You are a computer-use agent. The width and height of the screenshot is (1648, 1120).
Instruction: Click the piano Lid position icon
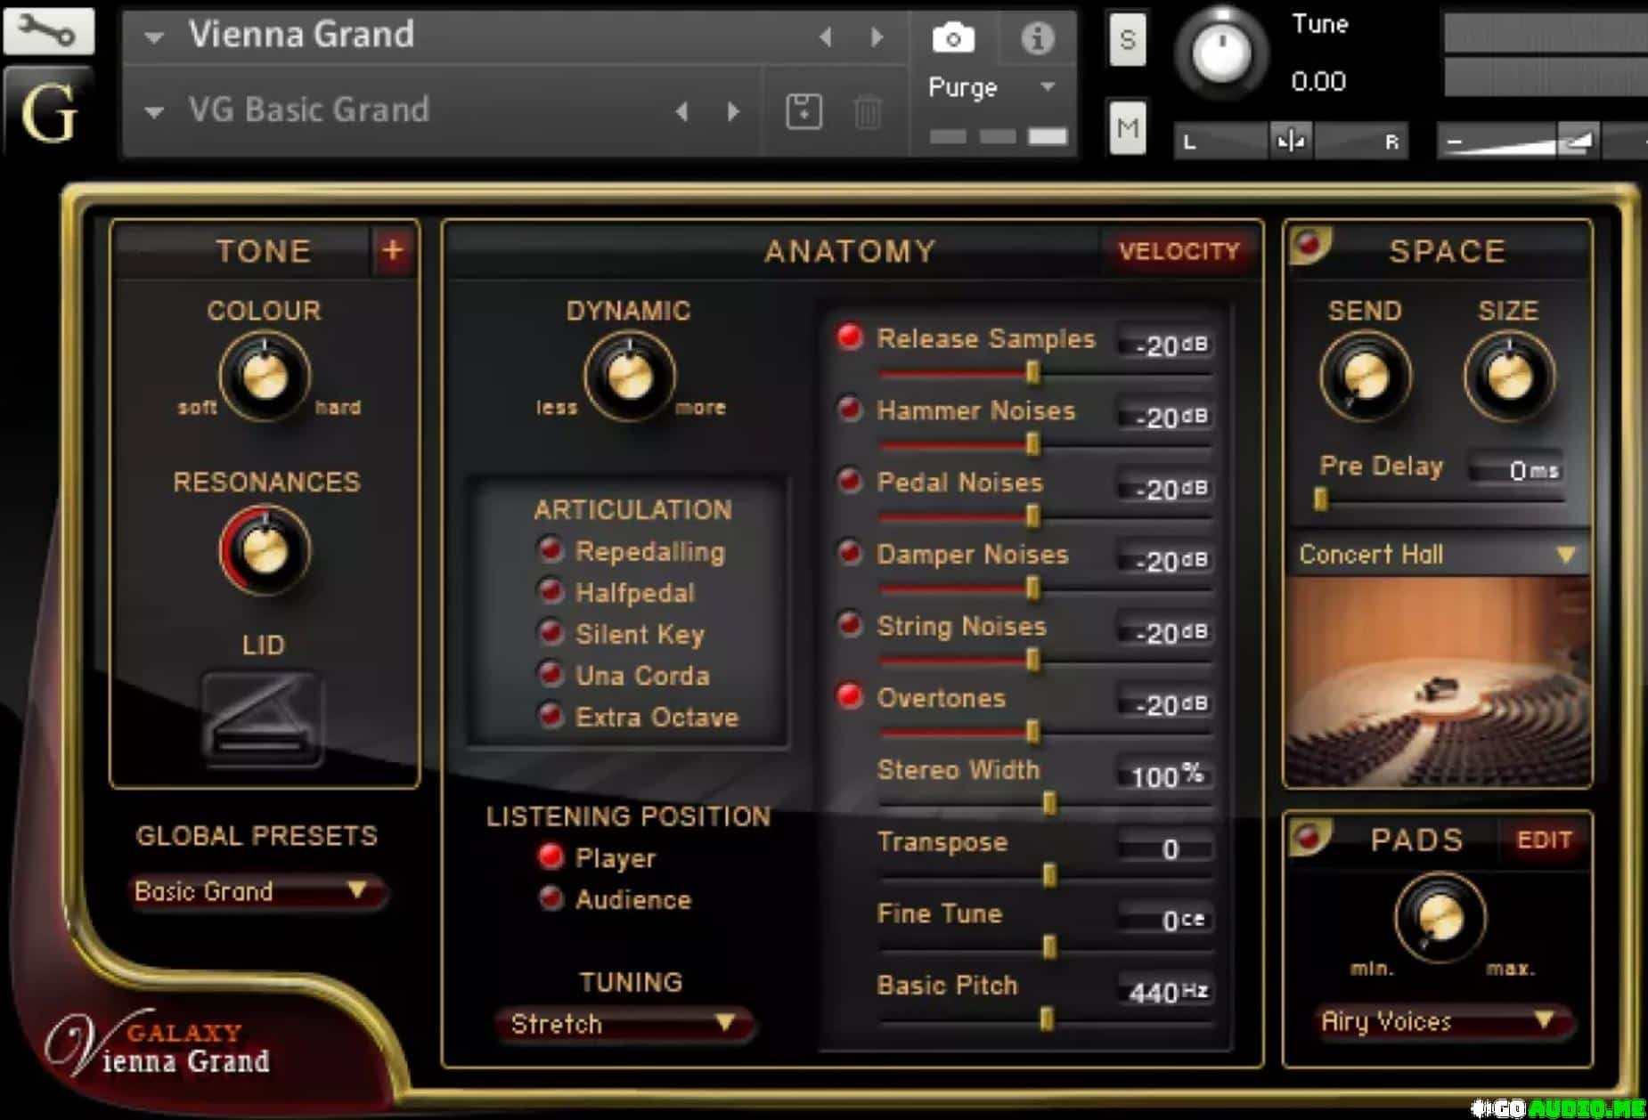(x=263, y=718)
